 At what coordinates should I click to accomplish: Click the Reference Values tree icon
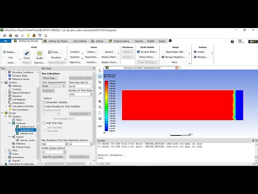coord(10,79)
